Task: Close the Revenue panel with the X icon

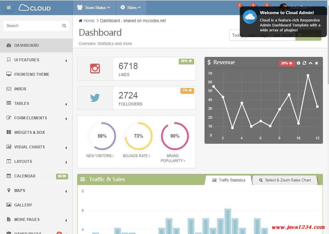Action: (317, 63)
